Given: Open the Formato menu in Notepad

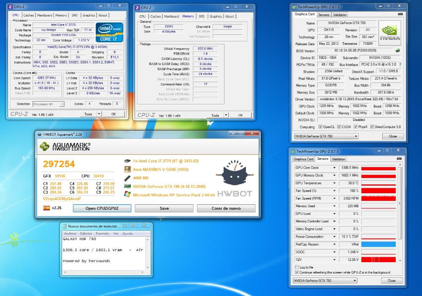Looking at the screenshot, I should pos(103,233).
